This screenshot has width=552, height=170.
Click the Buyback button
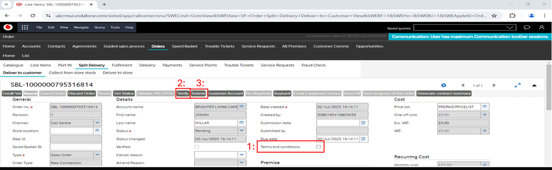click(x=283, y=93)
